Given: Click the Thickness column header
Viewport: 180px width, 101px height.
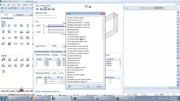Looking at the screenshot, I should (x=48, y=59).
